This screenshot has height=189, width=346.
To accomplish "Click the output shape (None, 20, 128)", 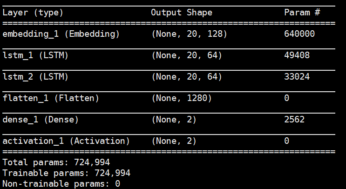I will [x=189, y=34].
